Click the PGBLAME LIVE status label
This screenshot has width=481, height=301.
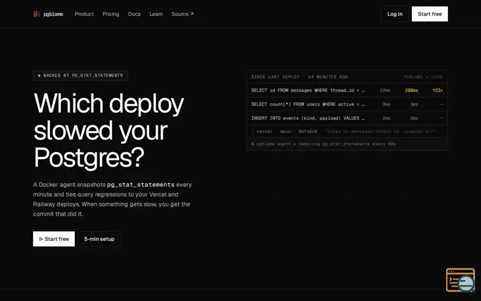tap(423, 77)
